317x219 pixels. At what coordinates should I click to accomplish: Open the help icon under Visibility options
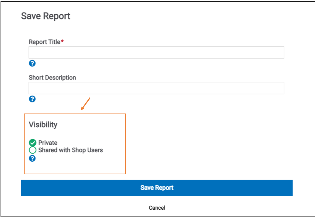32,158
